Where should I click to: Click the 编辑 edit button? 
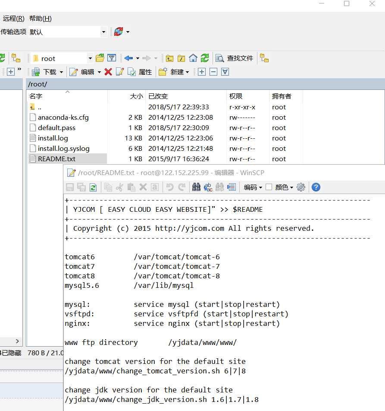[x=82, y=72]
